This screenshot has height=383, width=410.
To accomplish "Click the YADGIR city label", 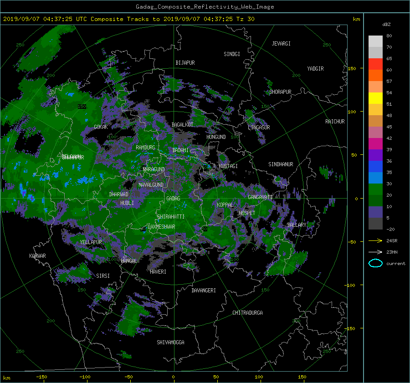I will pos(315,69).
